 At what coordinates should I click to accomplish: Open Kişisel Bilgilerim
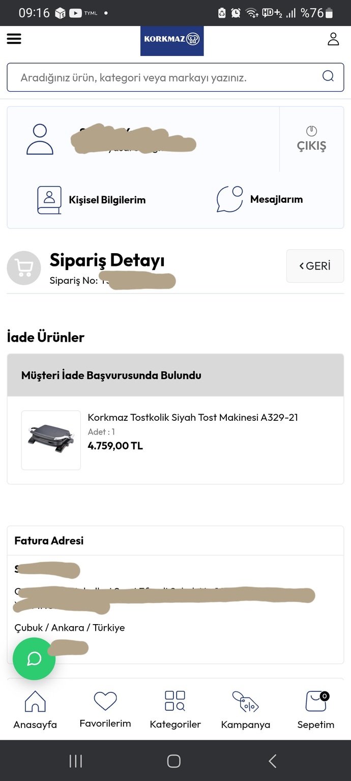tap(92, 200)
